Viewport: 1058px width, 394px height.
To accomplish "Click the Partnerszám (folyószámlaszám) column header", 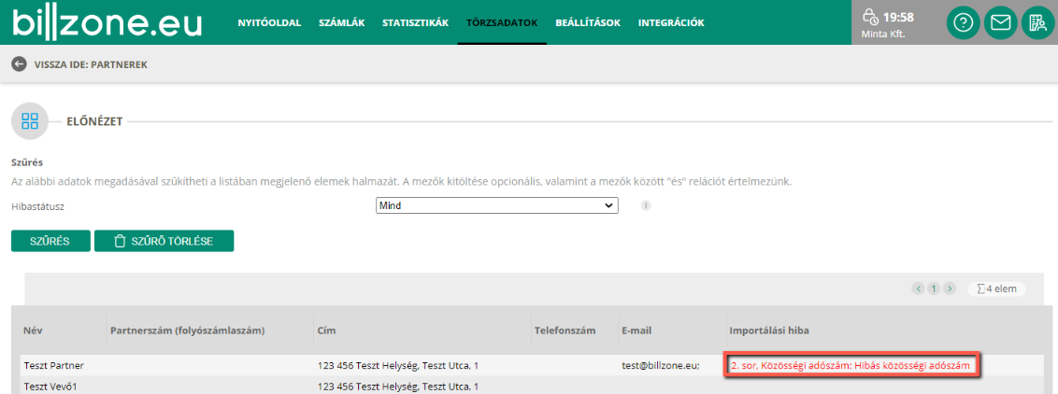I will pos(188,331).
